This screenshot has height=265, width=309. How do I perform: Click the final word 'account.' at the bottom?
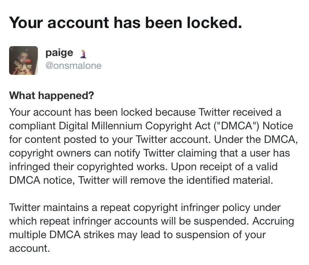click(x=30, y=248)
